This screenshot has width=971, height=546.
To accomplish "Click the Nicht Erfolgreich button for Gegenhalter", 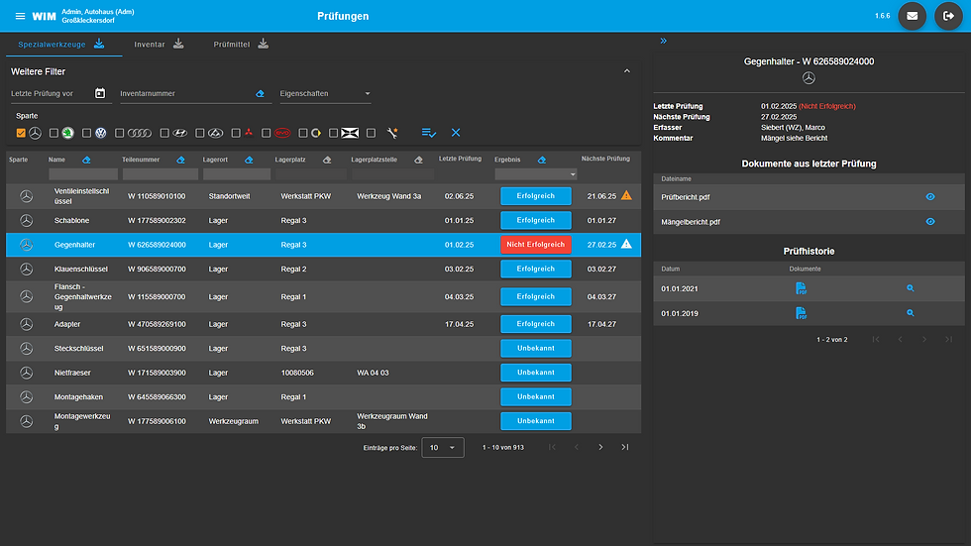I will pos(536,245).
